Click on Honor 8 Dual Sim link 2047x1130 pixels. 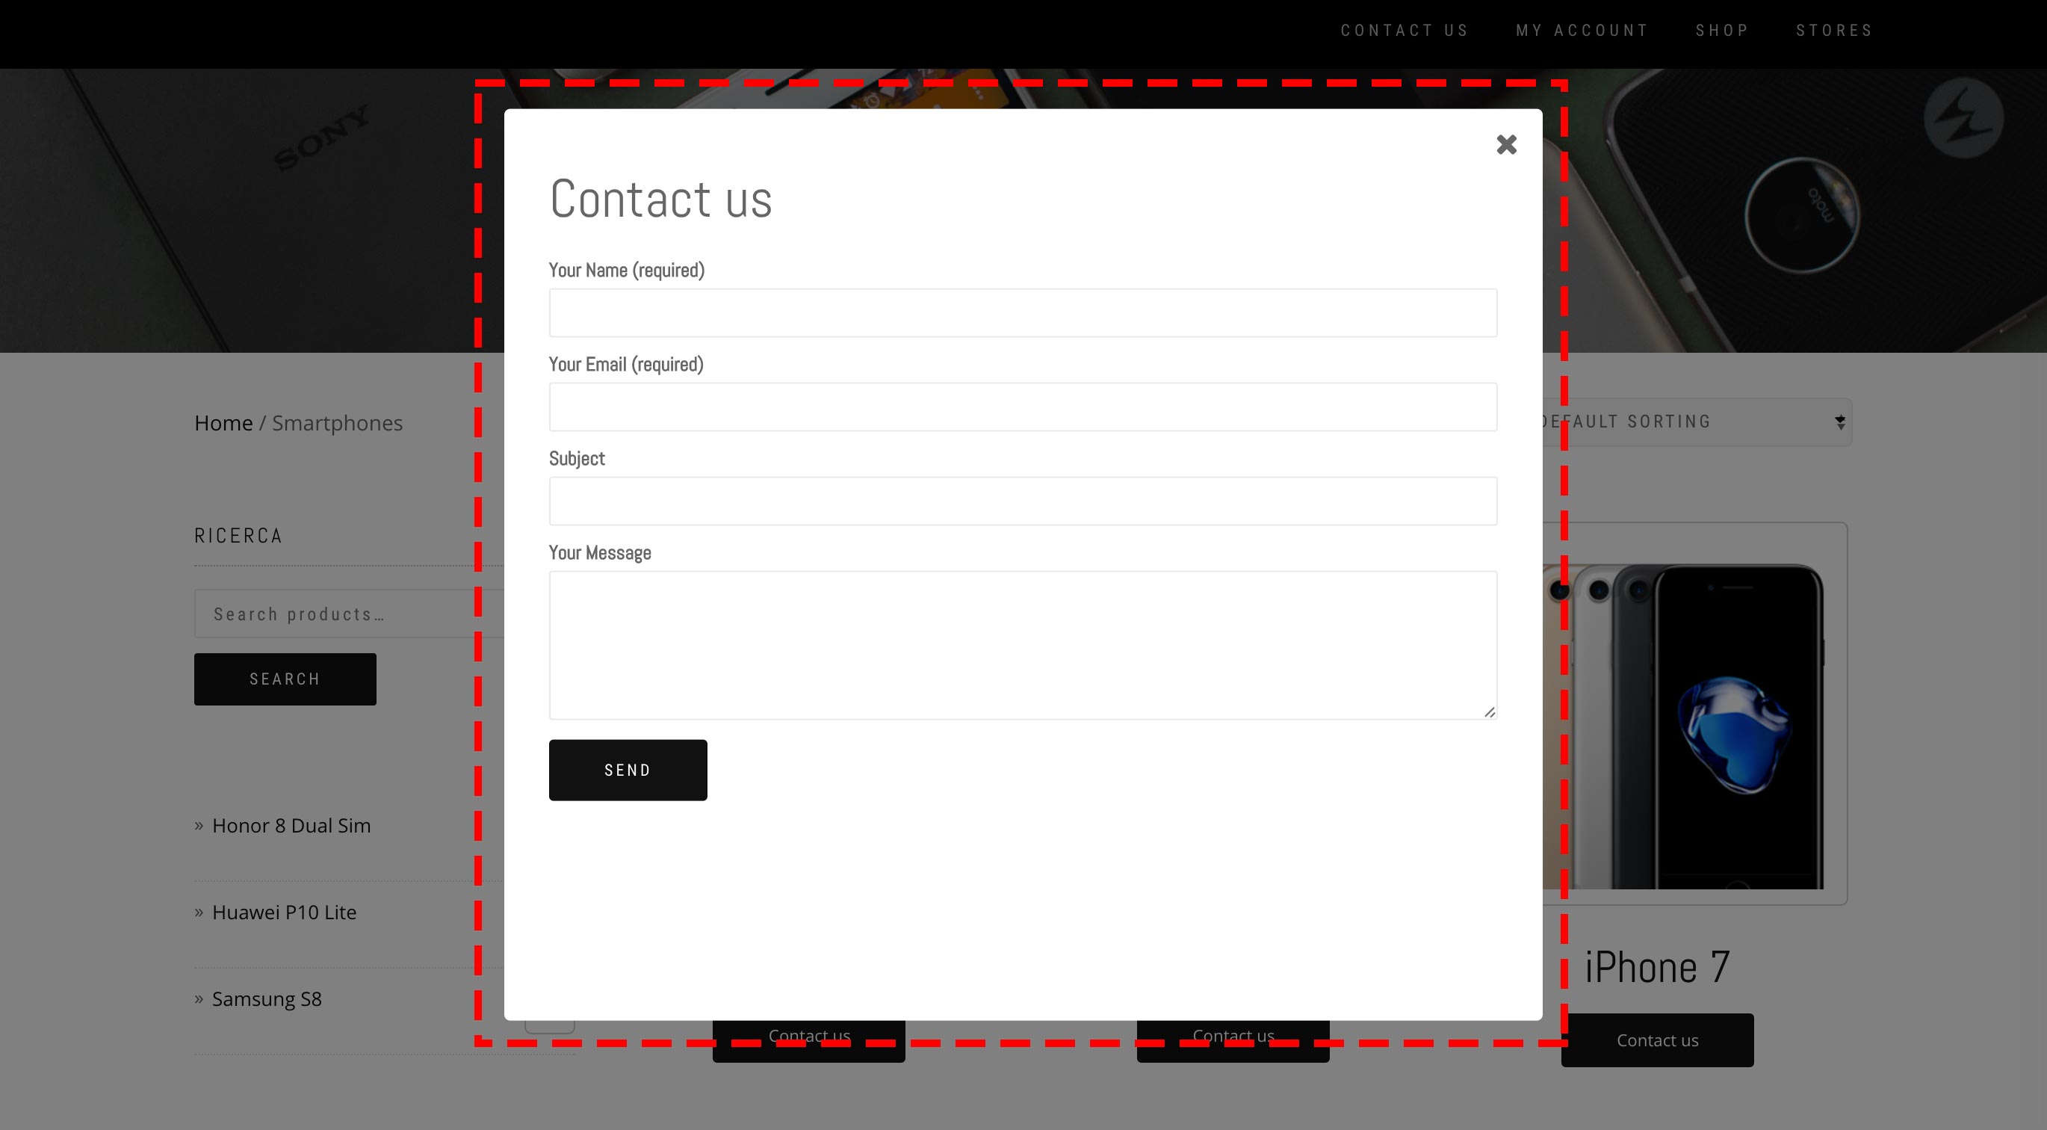coord(292,824)
